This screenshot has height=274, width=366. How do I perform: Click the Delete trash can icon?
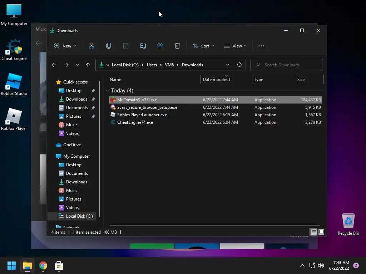coord(177,46)
